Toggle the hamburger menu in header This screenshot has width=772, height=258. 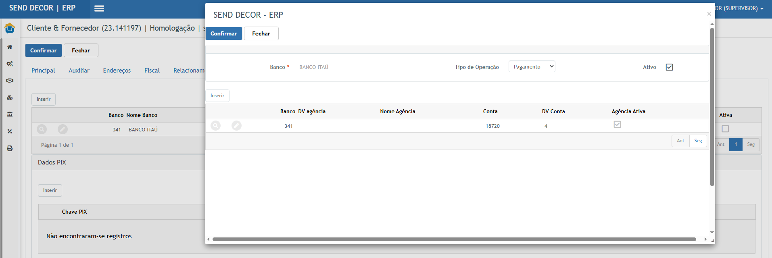point(99,8)
